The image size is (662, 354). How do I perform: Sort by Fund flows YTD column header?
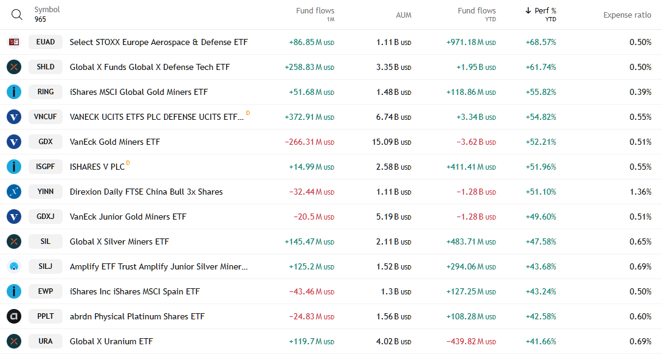477,11
